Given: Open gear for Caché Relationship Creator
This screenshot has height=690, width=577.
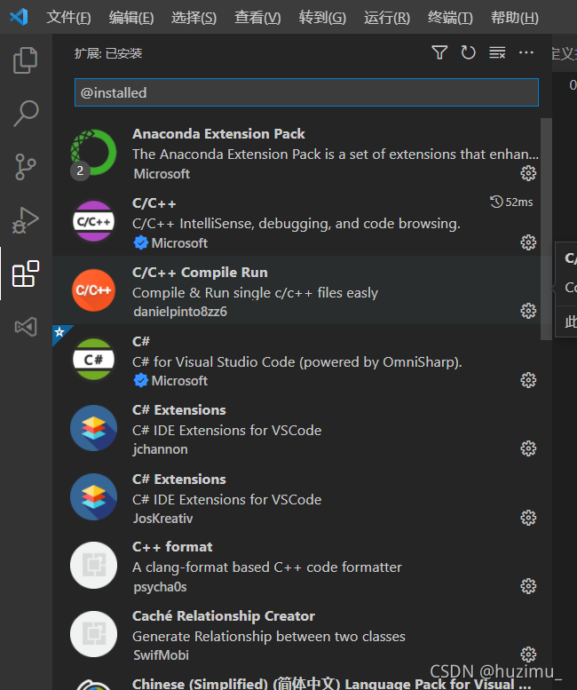Looking at the screenshot, I should 528,654.
